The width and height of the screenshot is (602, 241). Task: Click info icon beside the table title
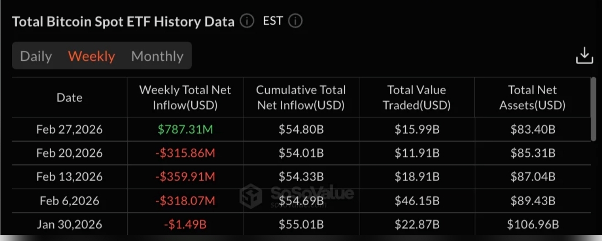tap(247, 21)
